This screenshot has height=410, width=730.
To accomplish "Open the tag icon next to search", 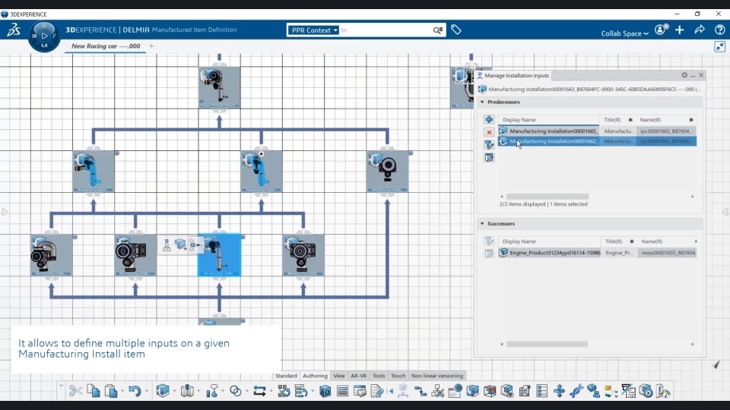I will pos(456,30).
